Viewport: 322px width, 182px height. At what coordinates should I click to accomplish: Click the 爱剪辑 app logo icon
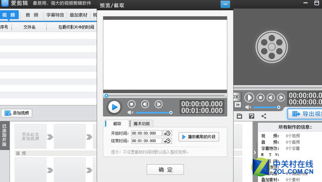5,3
